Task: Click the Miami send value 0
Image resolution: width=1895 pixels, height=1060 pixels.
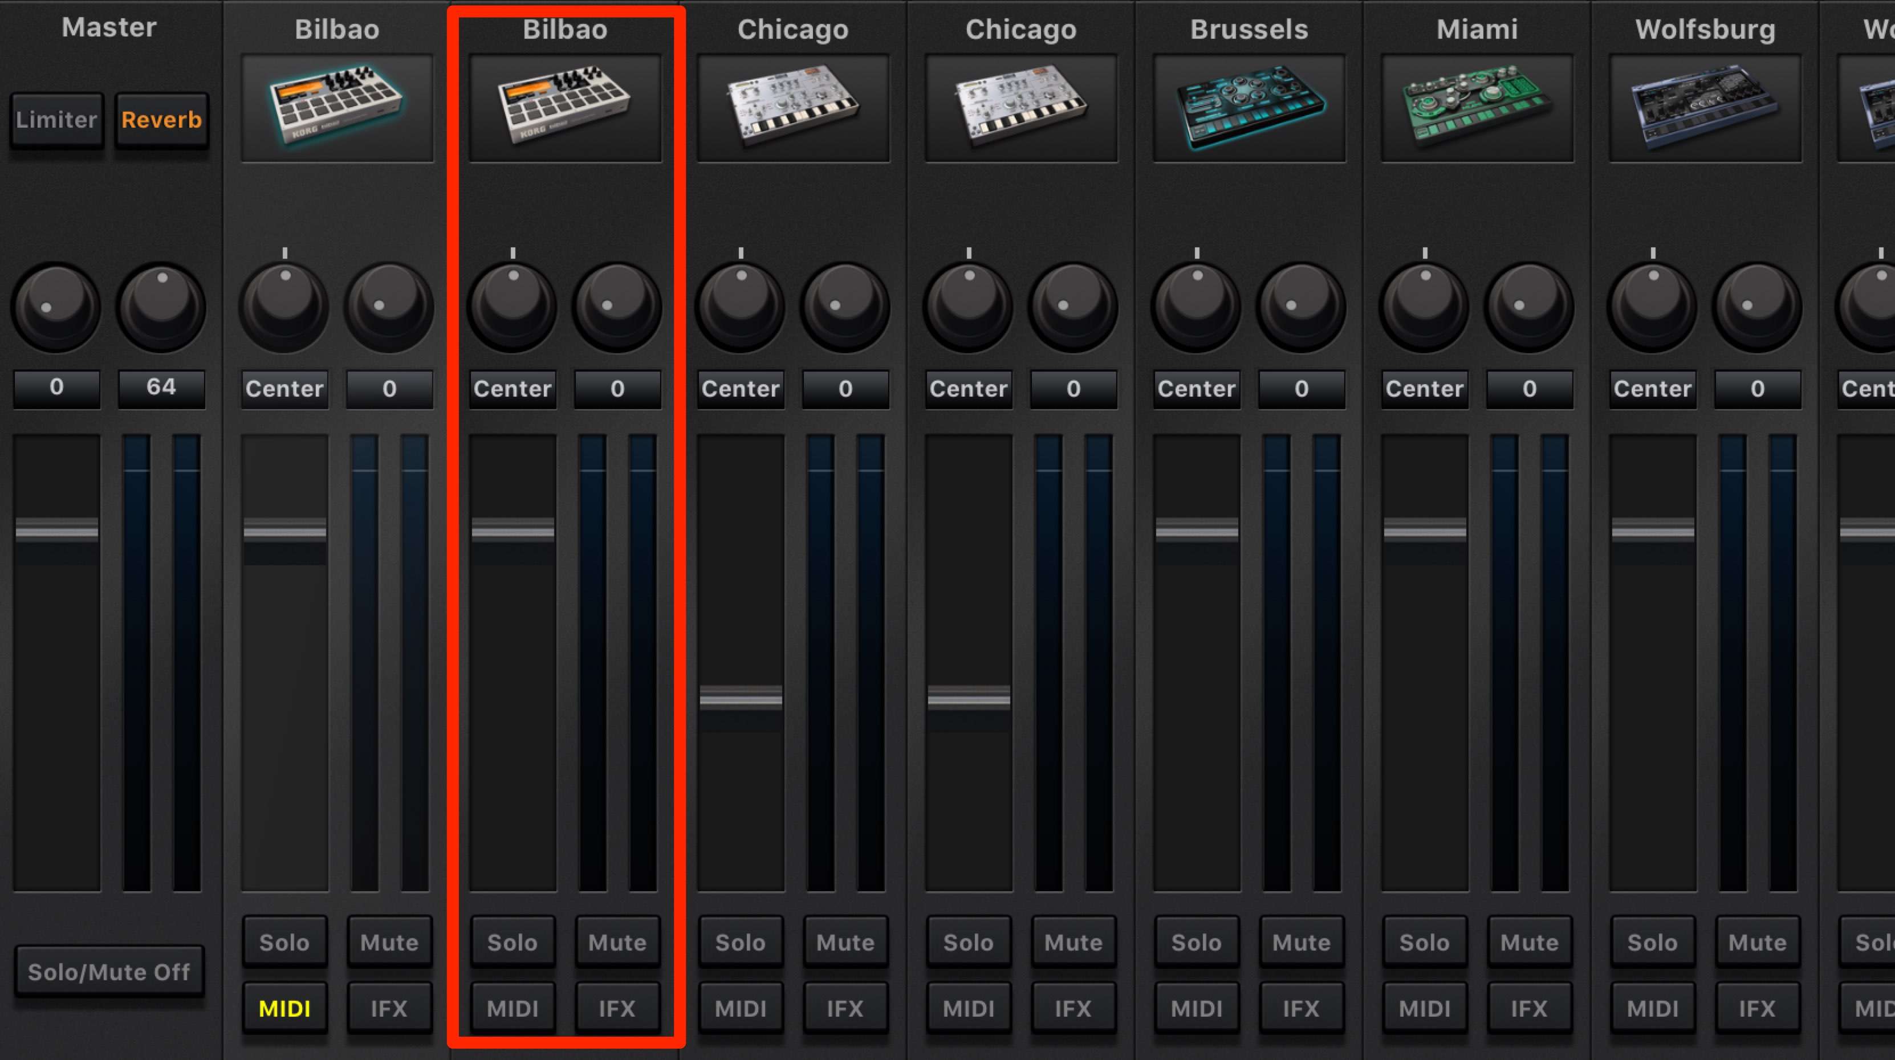Action: [1530, 389]
